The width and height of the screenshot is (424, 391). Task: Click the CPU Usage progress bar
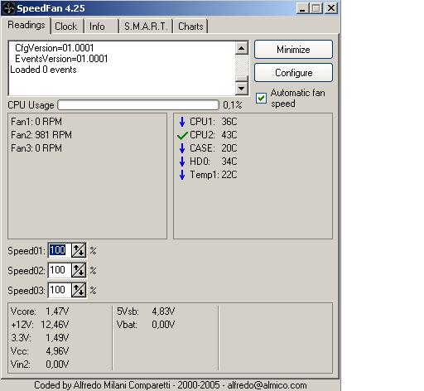point(138,105)
